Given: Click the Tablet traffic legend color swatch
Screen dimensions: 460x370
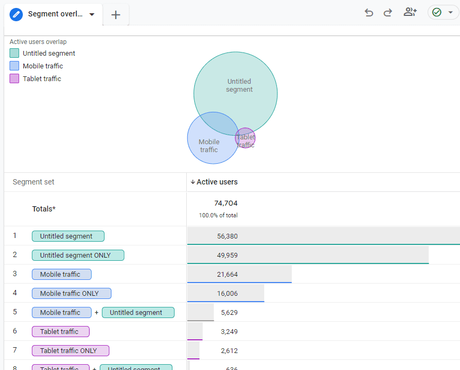Looking at the screenshot, I should click(x=14, y=78).
